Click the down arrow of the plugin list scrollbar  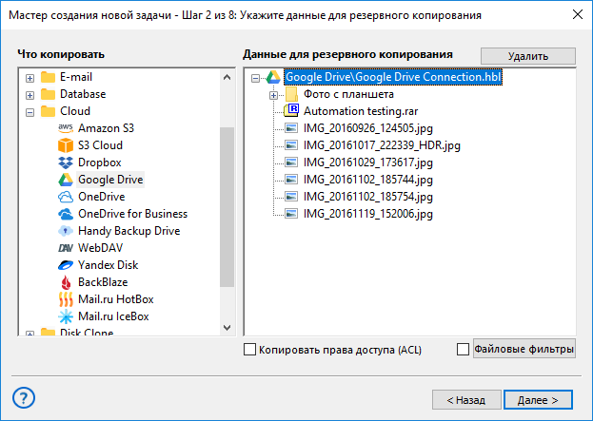point(227,327)
